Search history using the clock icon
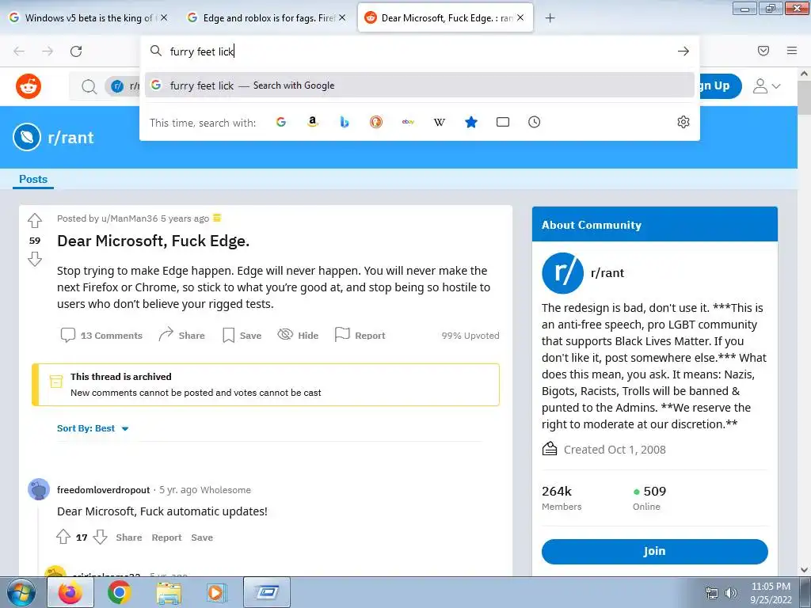The height and width of the screenshot is (608, 811). 535,122
